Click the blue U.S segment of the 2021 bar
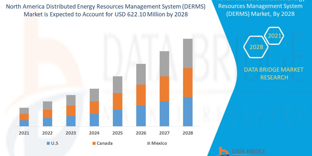Screen dimensions: 312x156 24,123
